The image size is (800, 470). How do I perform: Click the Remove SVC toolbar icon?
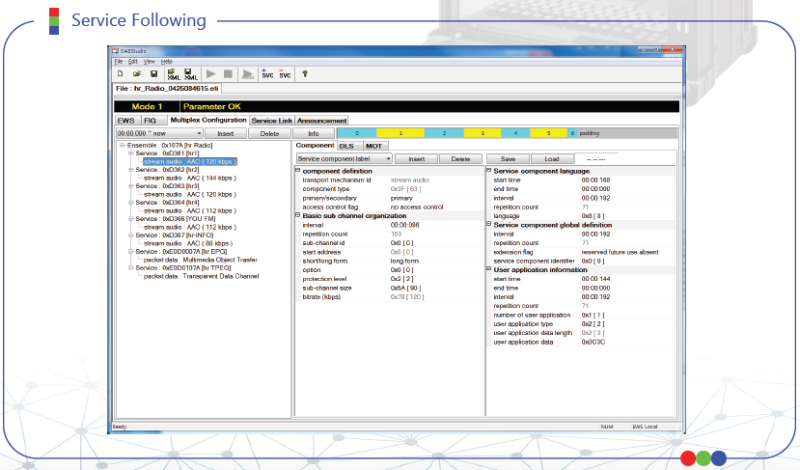285,73
